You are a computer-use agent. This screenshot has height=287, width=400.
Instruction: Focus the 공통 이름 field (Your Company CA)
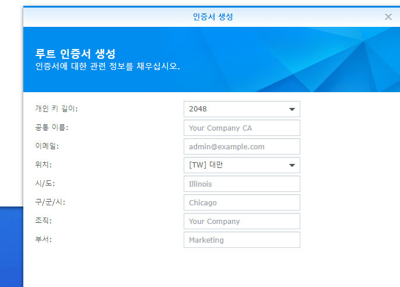[x=241, y=128]
